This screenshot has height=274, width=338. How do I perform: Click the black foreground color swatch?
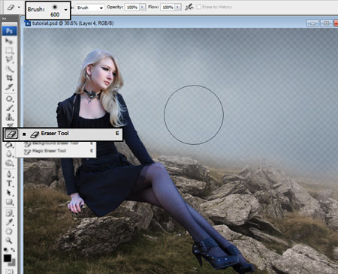tap(8, 258)
